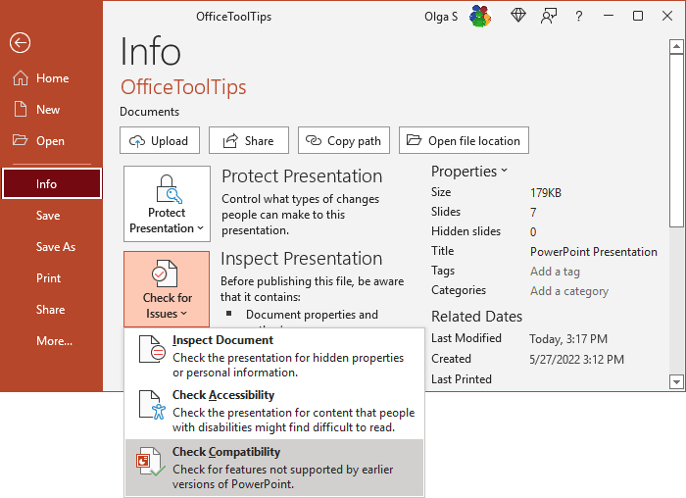
Task: Choose Check Compatibility menu entry
Action: click(x=274, y=468)
